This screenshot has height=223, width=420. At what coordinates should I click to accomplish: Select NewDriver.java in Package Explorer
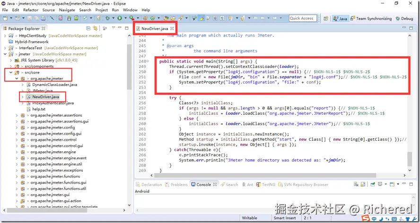45,97
